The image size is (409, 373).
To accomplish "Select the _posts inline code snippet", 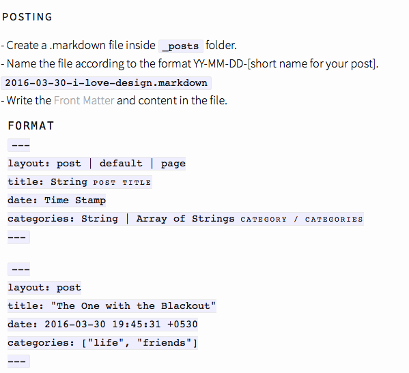I will tap(181, 46).
